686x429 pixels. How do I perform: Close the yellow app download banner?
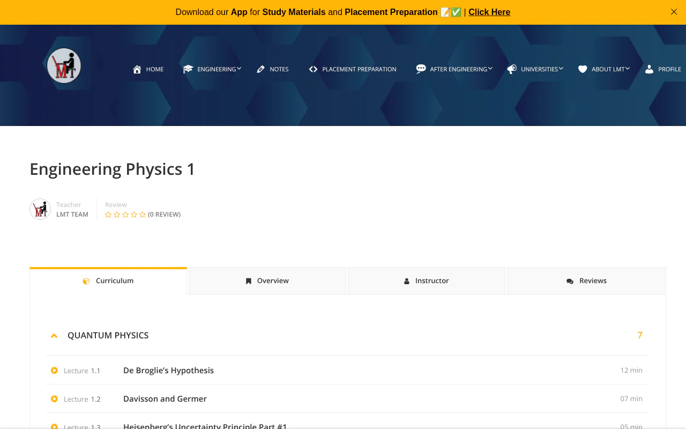point(674,12)
